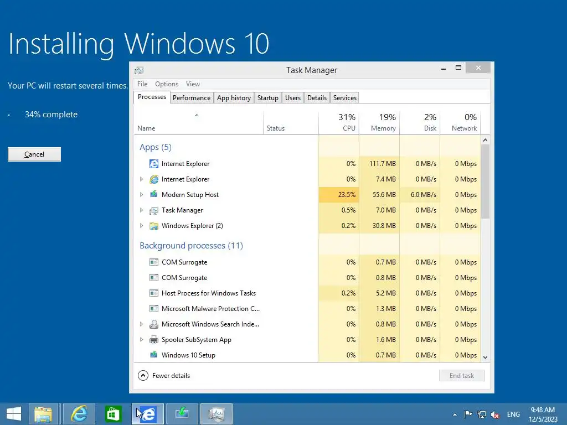
Task: Click the Spooler SubSystem App printer icon
Action: [x=154, y=340]
